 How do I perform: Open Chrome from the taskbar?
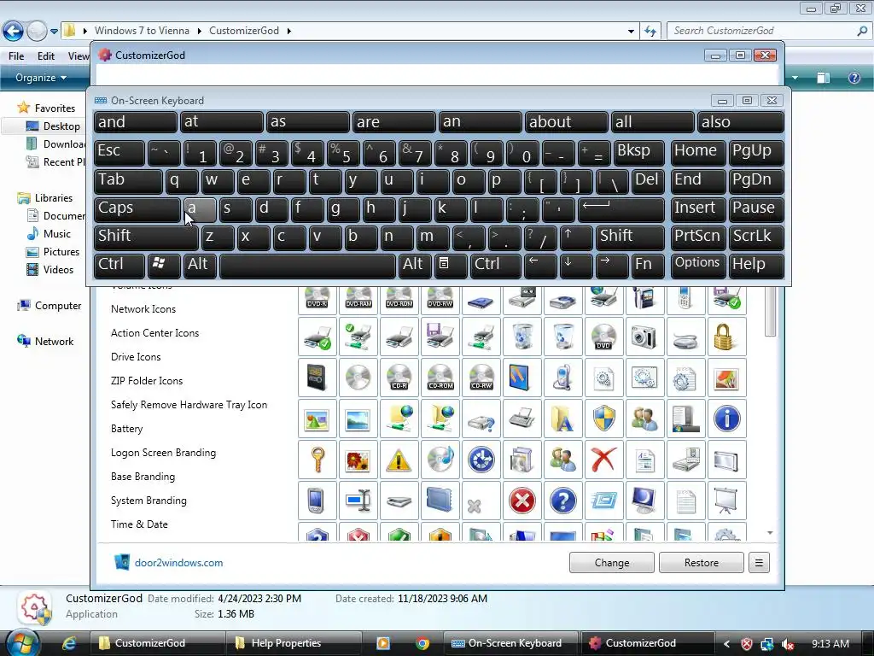click(x=422, y=643)
